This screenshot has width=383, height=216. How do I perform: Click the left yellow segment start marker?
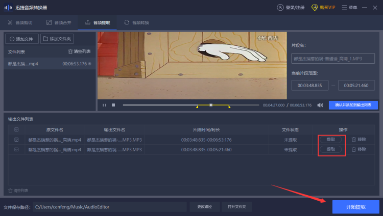coord(197,106)
